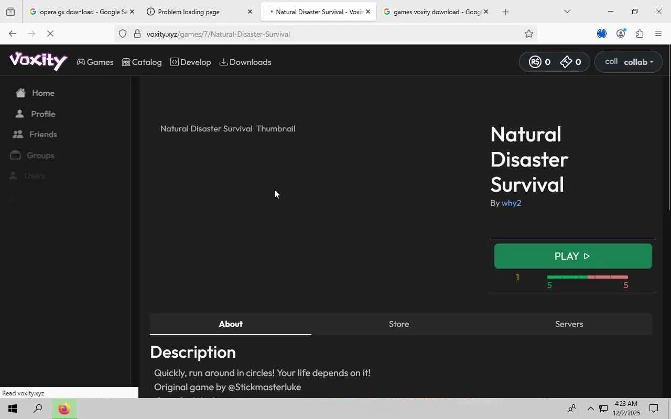Image resolution: width=671 pixels, height=419 pixels.
Task: Open the Develop page
Action: (190, 62)
